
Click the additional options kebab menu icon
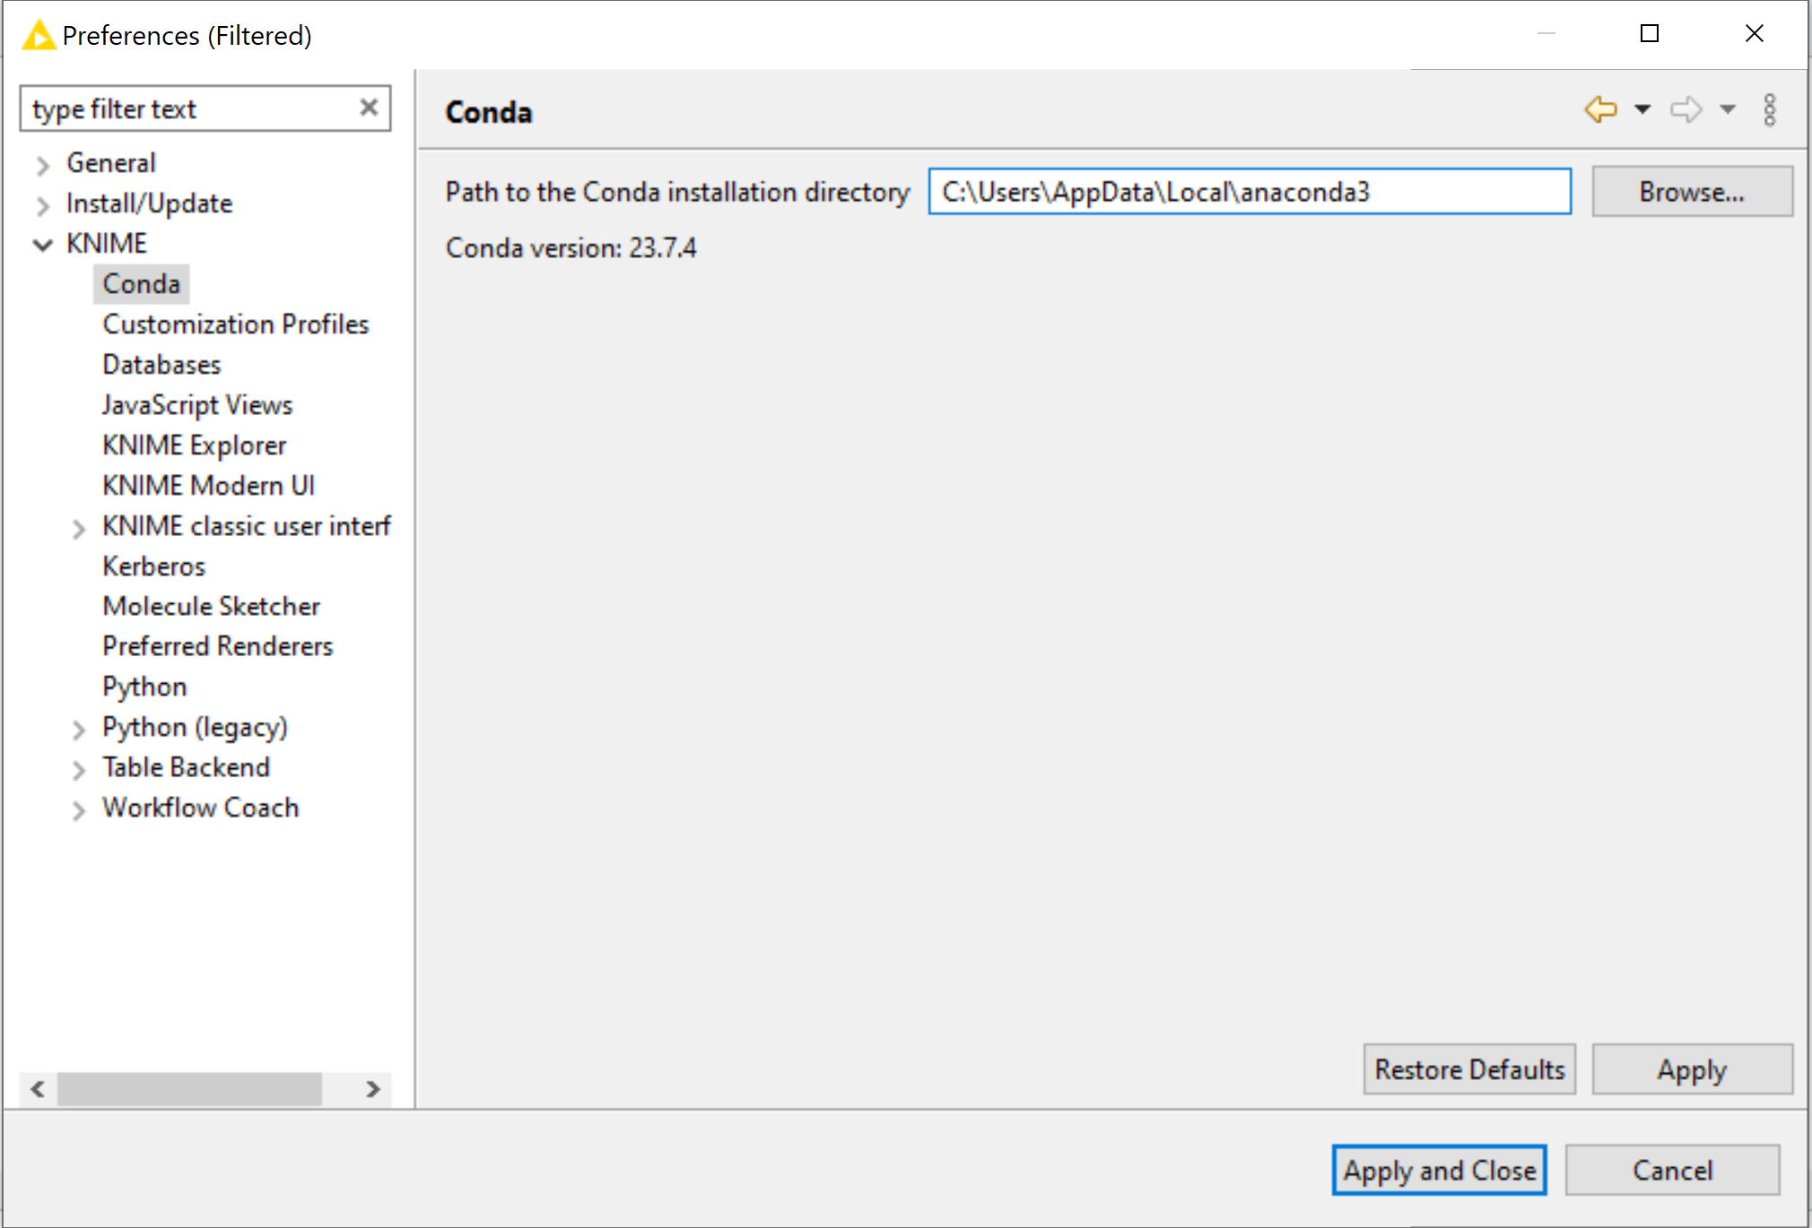coord(1771,111)
